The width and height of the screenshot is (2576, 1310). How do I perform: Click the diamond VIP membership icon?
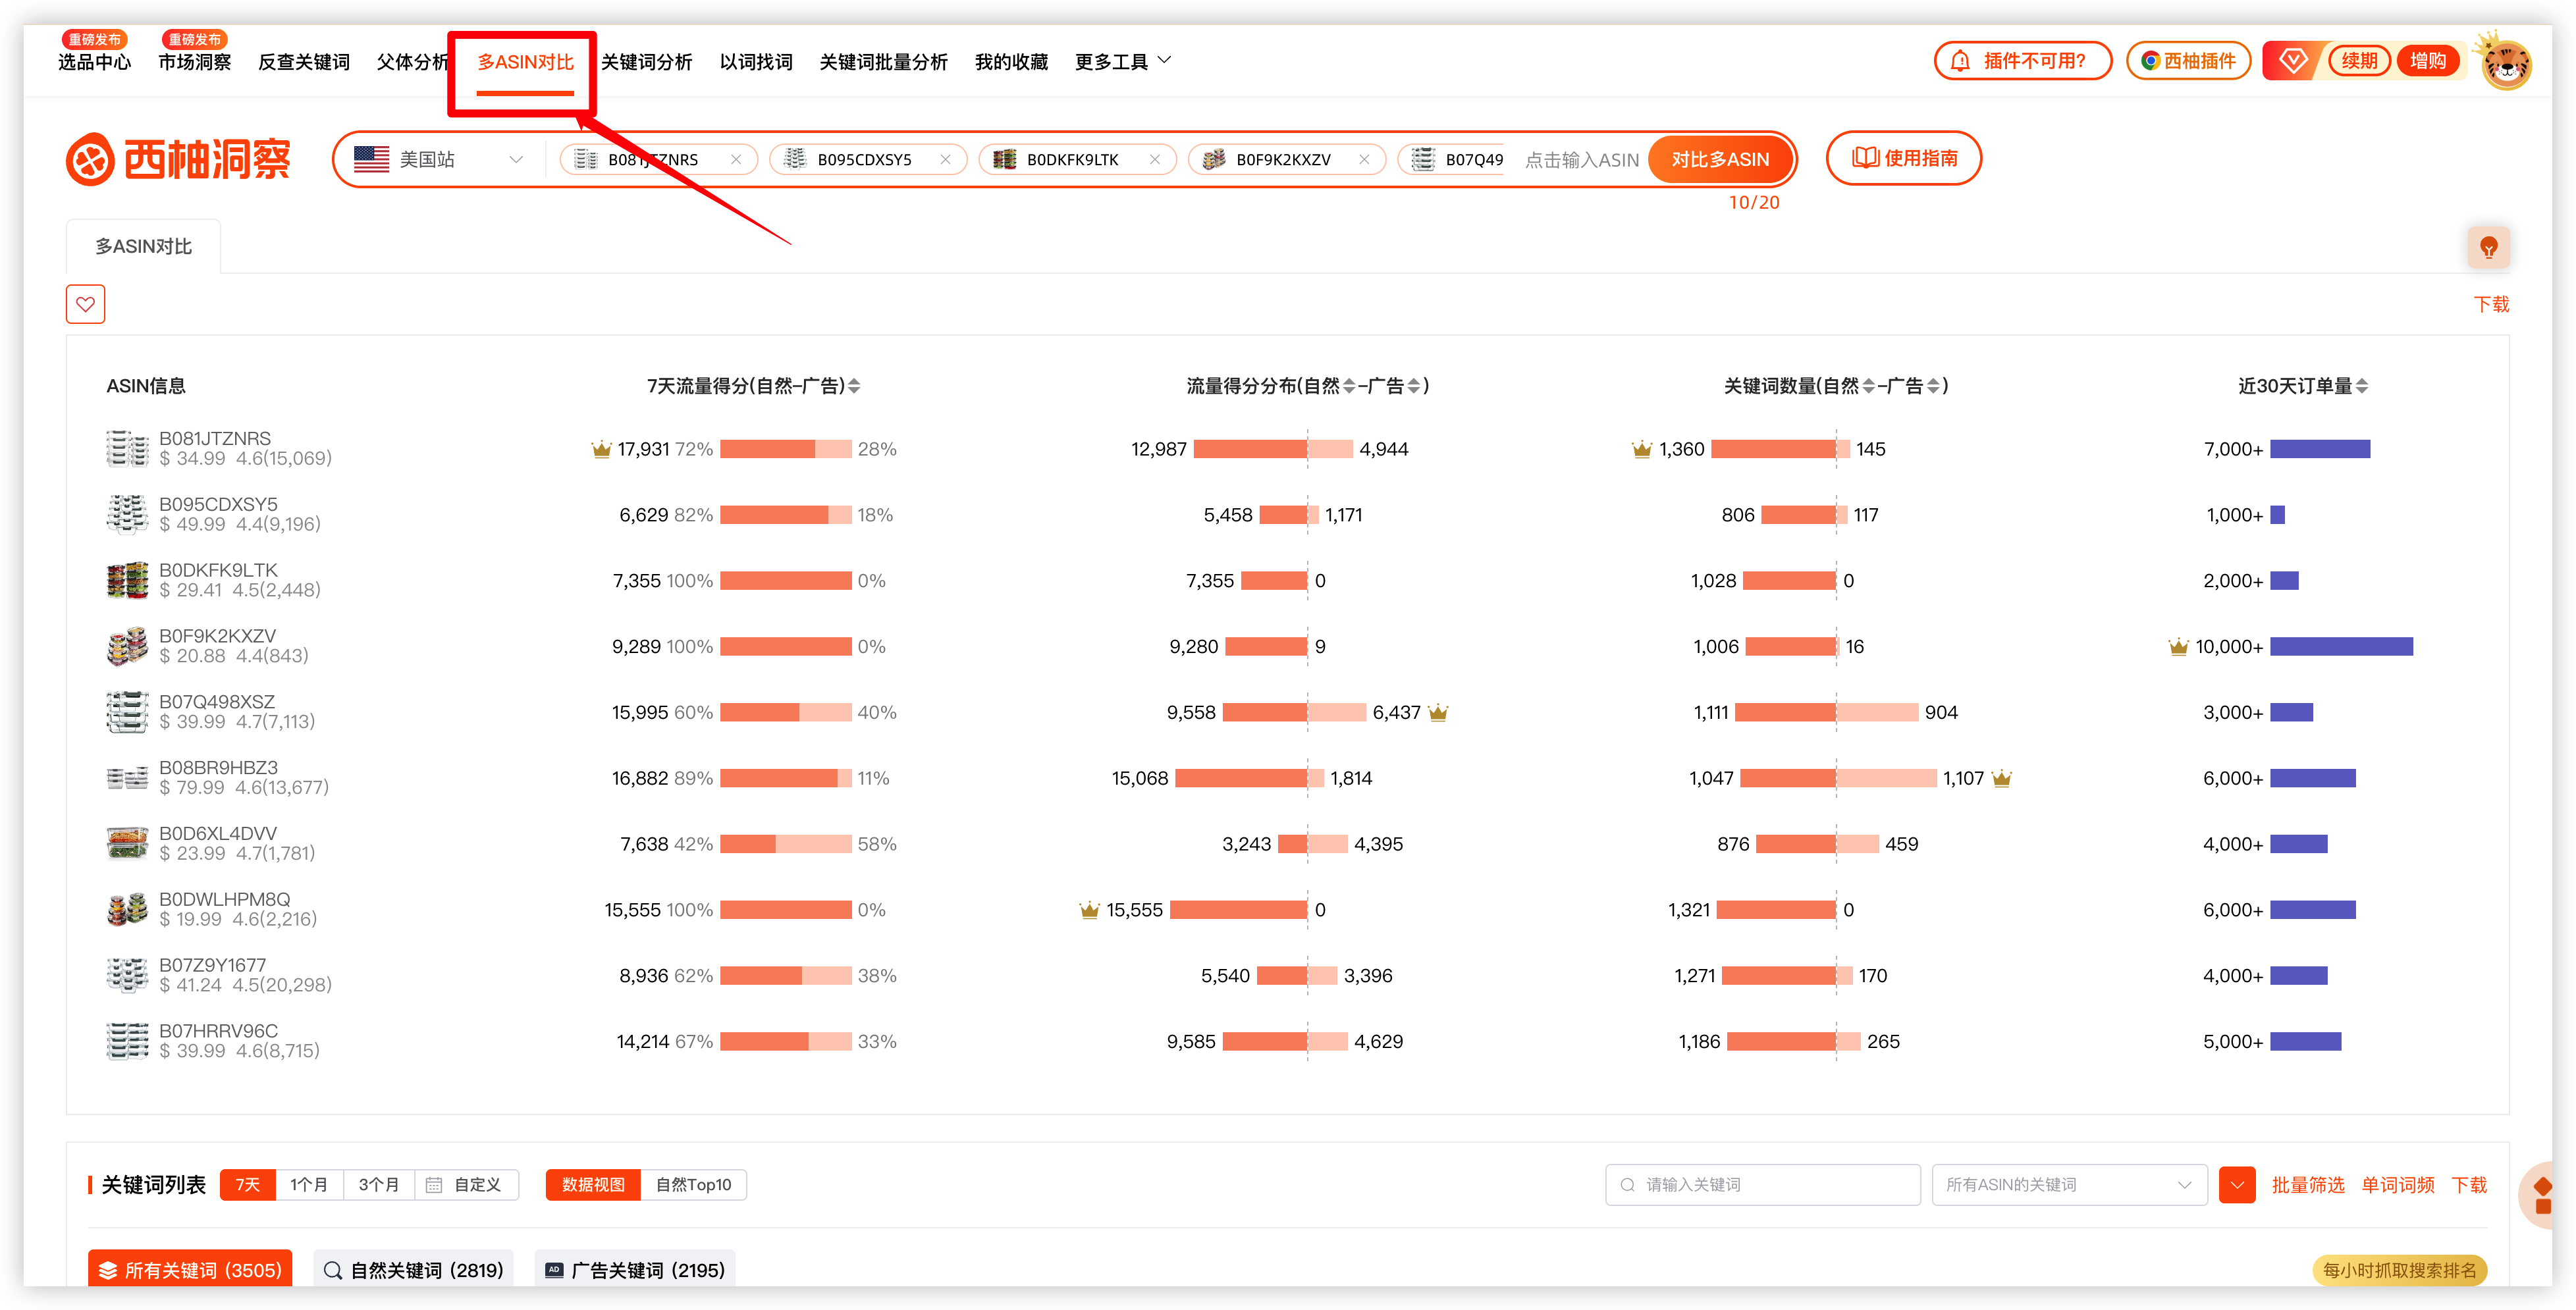click(2292, 61)
